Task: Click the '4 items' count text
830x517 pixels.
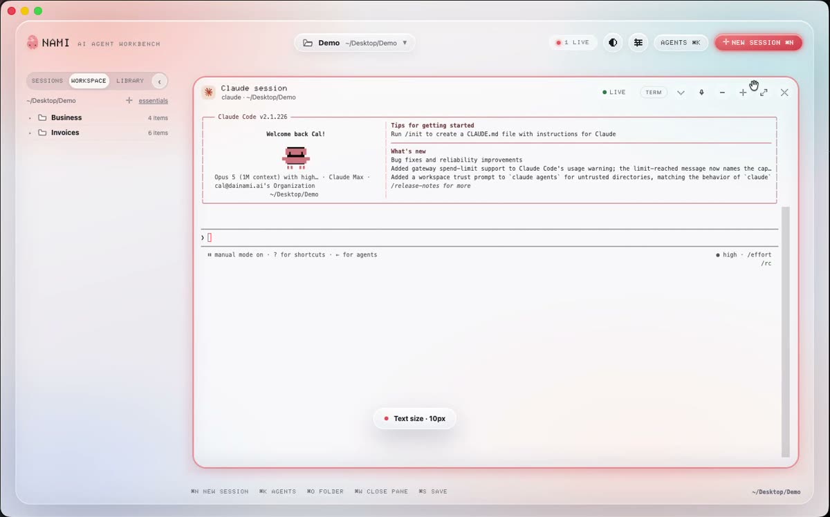Action: (158, 118)
